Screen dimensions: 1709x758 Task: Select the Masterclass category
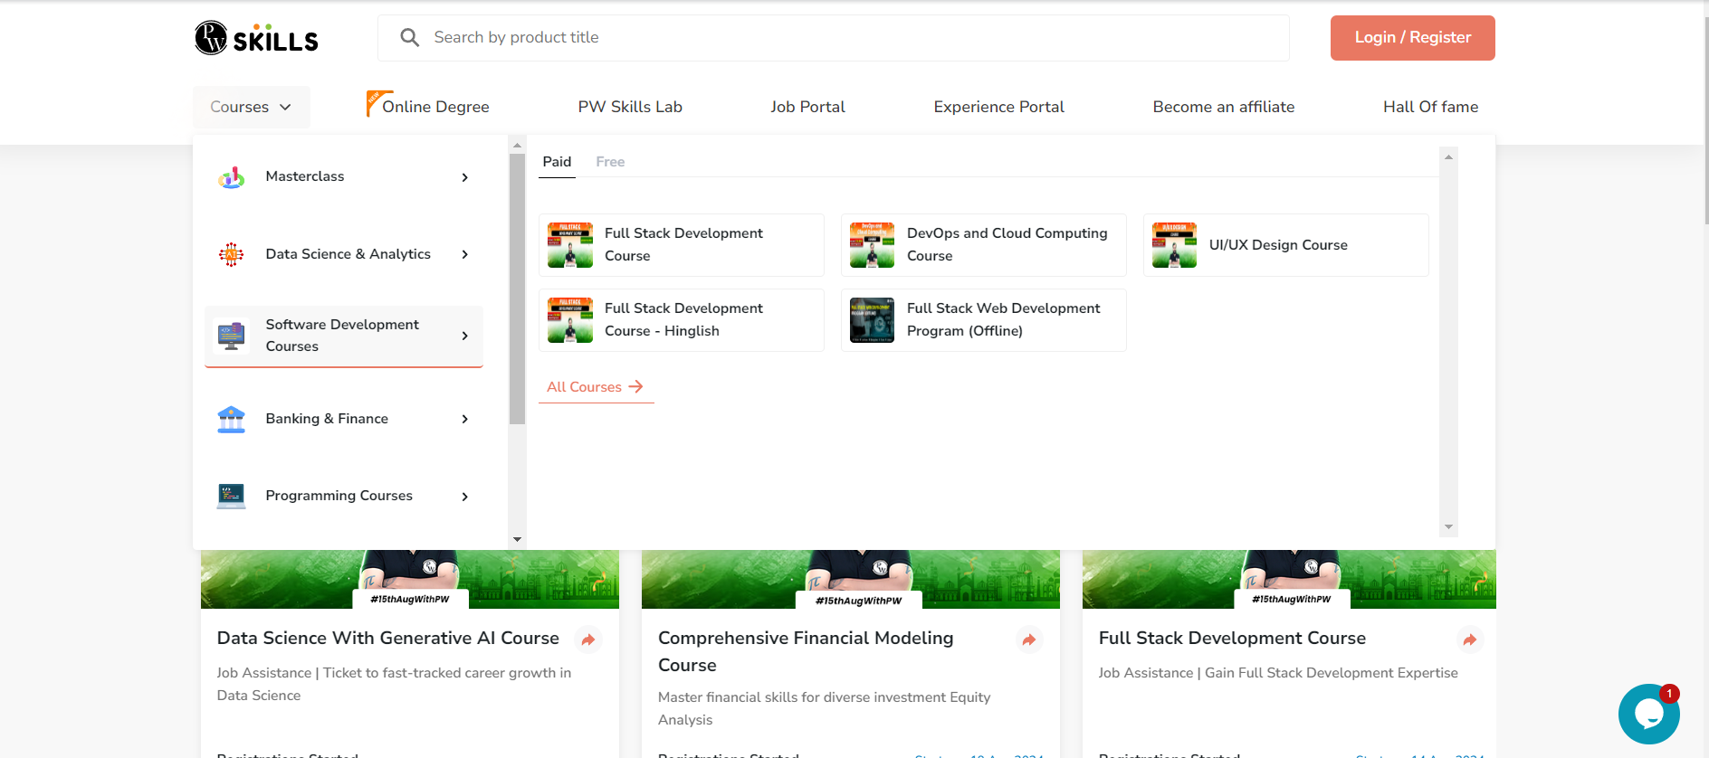point(344,177)
